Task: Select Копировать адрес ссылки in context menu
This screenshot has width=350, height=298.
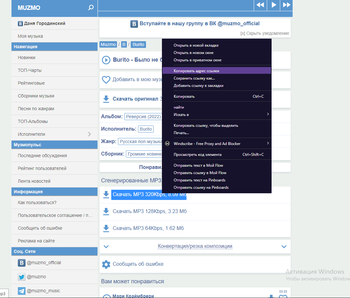Action: [x=196, y=71]
